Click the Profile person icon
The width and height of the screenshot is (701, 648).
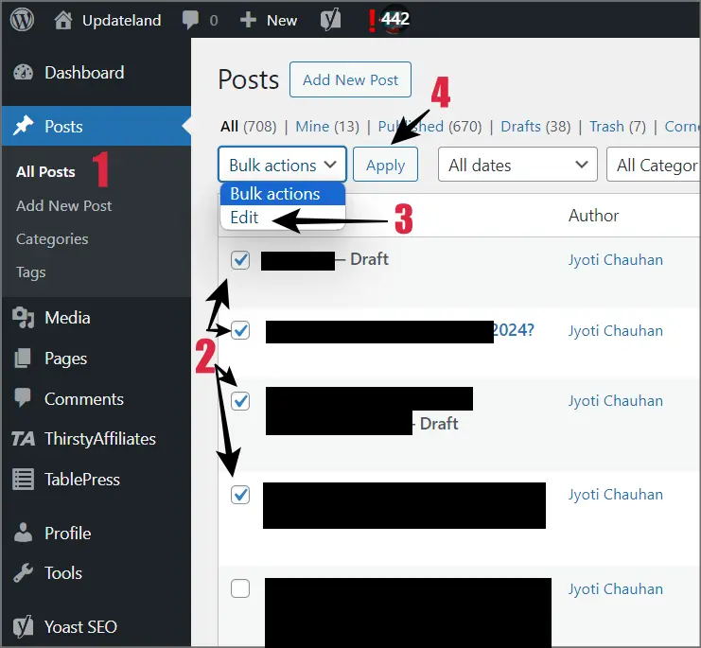tap(23, 533)
